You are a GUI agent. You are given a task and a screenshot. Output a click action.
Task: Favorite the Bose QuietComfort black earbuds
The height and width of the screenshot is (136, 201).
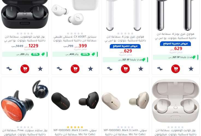pyautogui.click(x=40, y=69)
